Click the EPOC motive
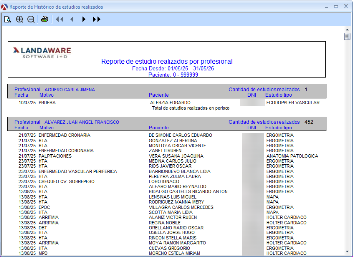 [44, 207]
